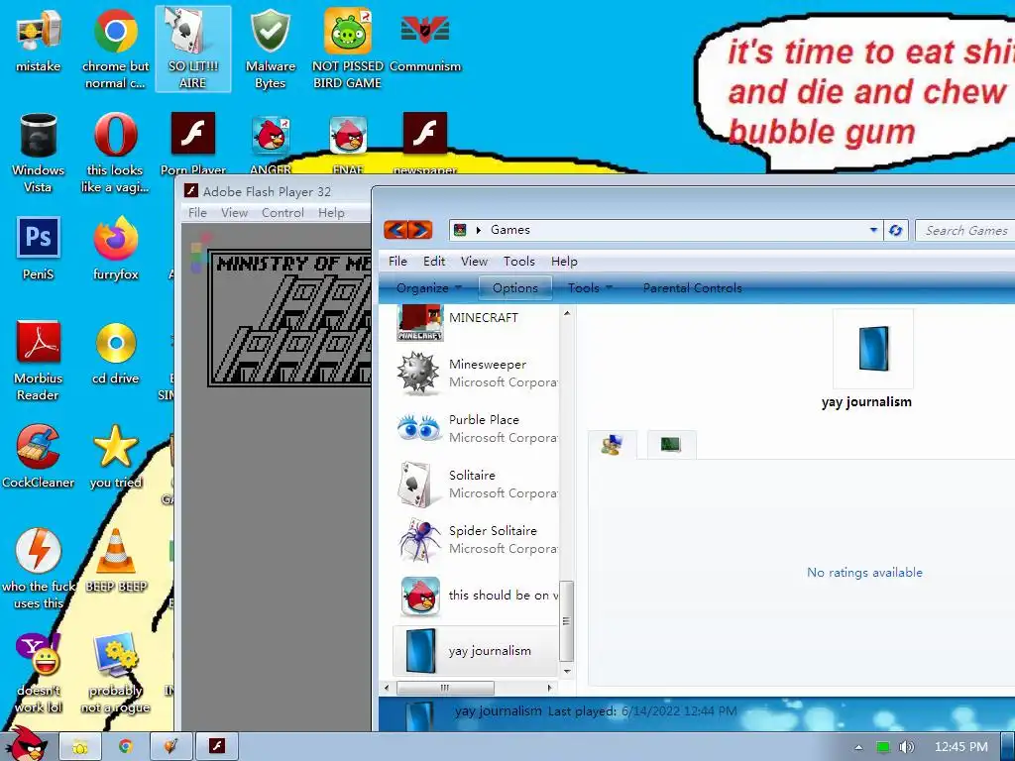
Task: Open the Tools toolbar dropdown
Action: pyautogui.click(x=590, y=288)
